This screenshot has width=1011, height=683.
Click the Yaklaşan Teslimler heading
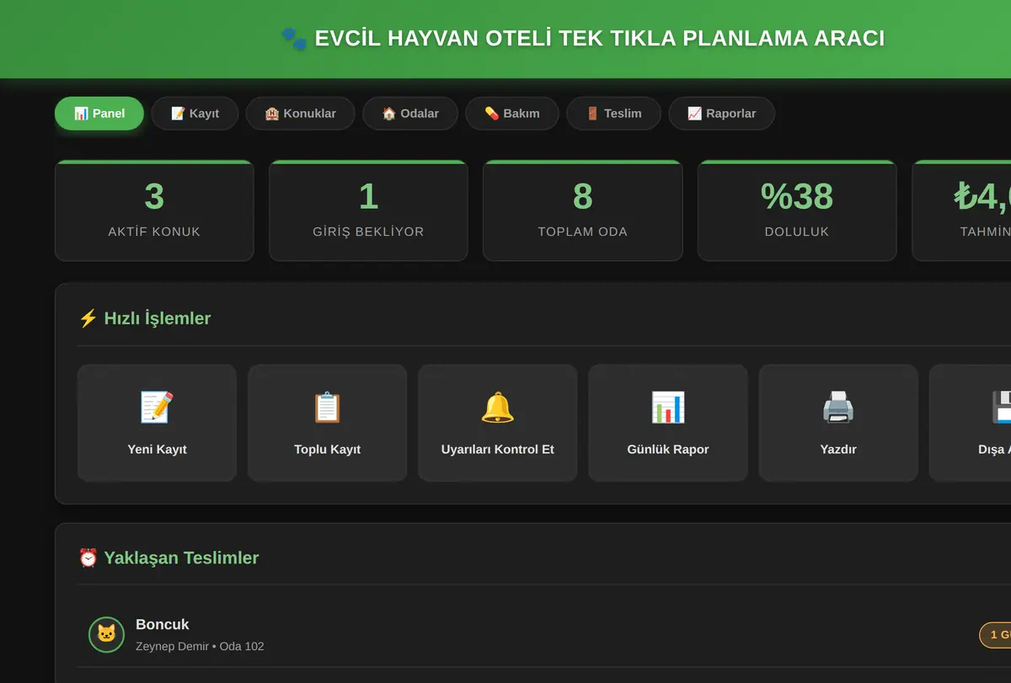(168, 558)
